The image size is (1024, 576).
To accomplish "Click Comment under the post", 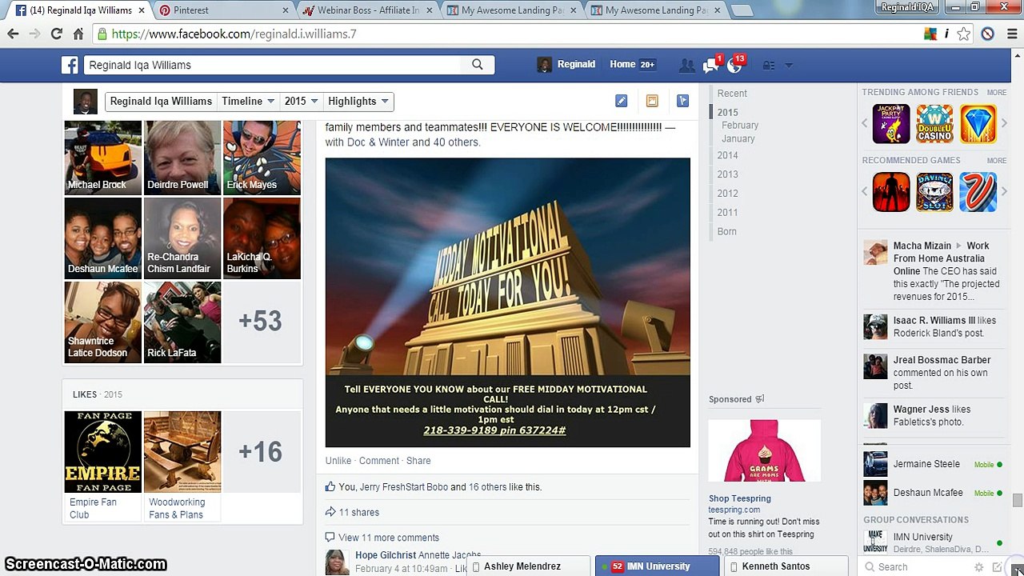I will tap(379, 461).
